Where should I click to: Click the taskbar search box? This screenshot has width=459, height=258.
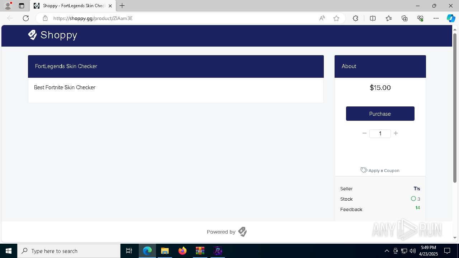coord(69,251)
